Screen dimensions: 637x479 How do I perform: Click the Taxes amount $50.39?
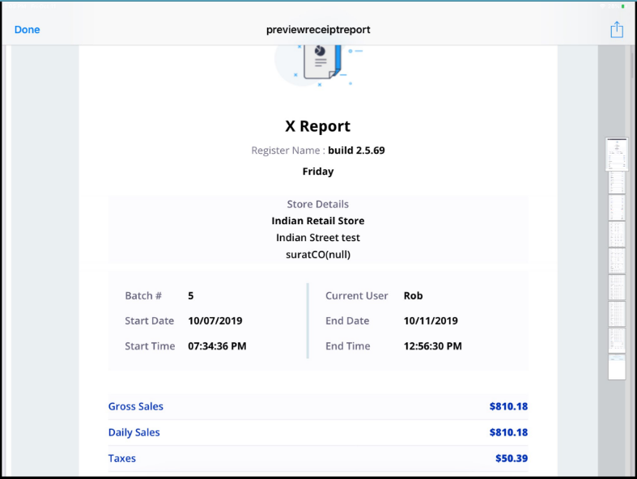coord(511,458)
